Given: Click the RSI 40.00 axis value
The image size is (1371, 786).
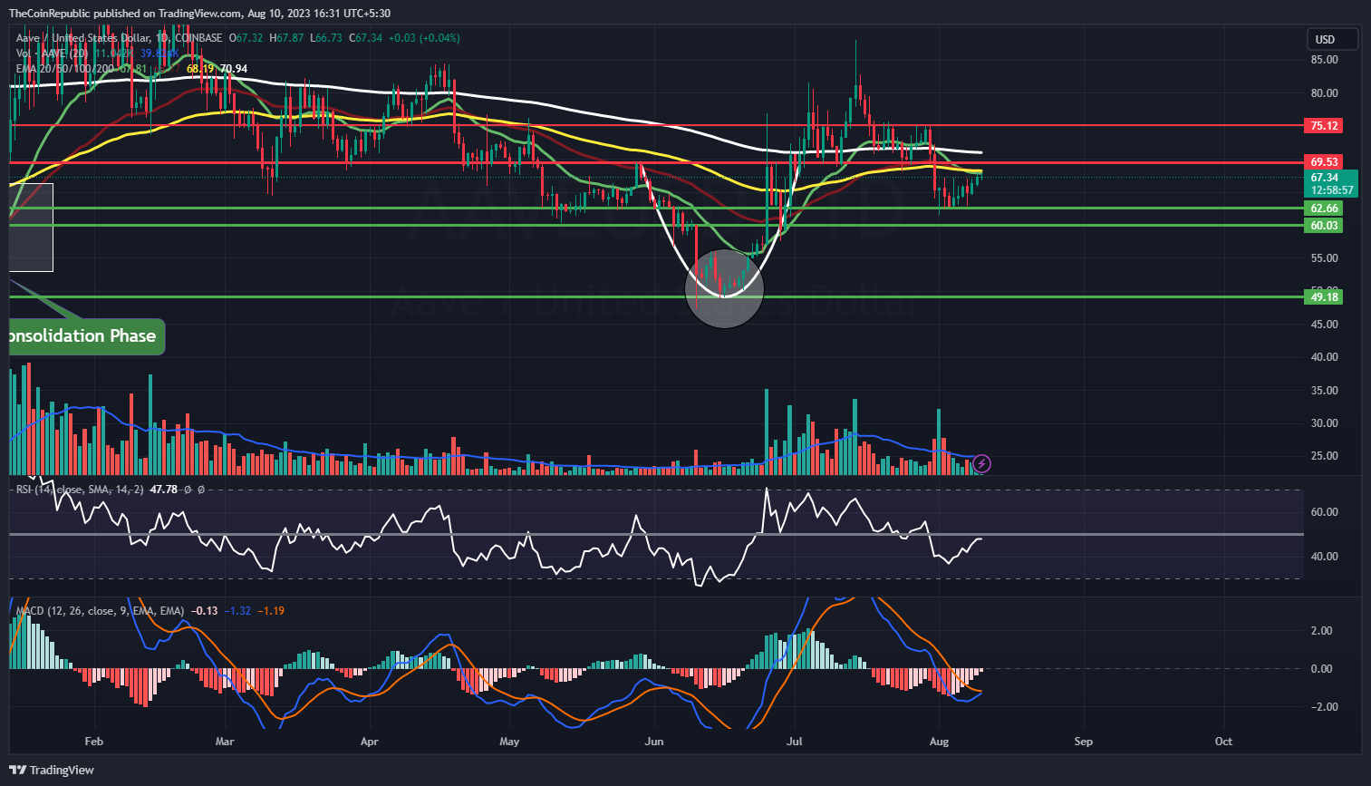Looking at the screenshot, I should pos(1325,556).
